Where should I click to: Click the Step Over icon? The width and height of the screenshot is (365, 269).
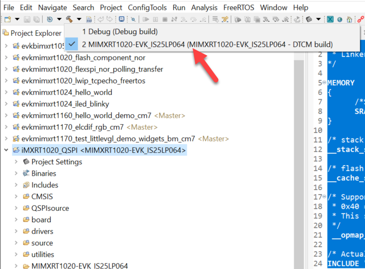pos(194,19)
